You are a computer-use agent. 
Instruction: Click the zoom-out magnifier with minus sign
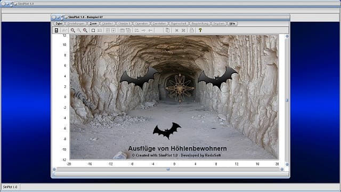tap(73, 30)
